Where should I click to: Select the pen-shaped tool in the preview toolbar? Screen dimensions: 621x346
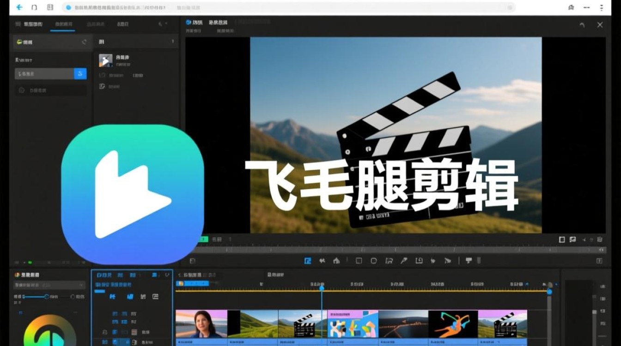tap(403, 261)
